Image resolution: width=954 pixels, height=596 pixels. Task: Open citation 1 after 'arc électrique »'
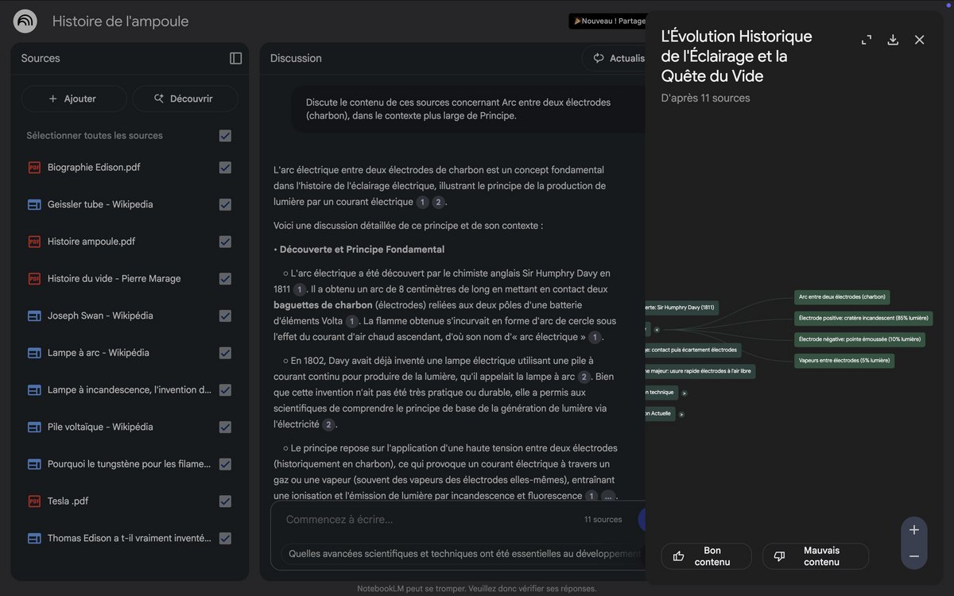click(x=595, y=338)
